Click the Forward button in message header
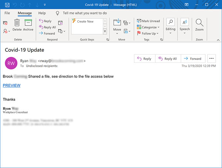The height and width of the screenshot is (168, 222). (x=193, y=58)
